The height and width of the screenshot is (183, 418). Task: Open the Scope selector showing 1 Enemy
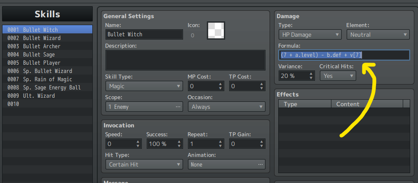(144, 107)
